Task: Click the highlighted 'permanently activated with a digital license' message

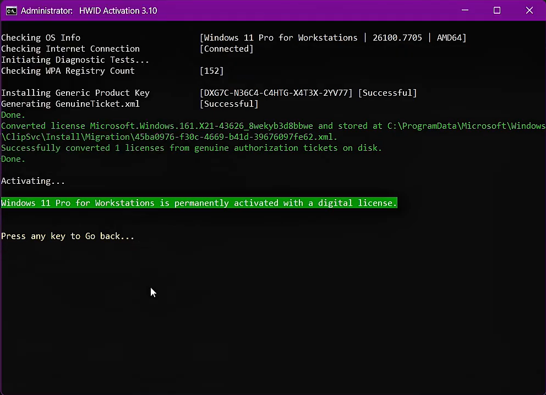Action: click(x=199, y=203)
